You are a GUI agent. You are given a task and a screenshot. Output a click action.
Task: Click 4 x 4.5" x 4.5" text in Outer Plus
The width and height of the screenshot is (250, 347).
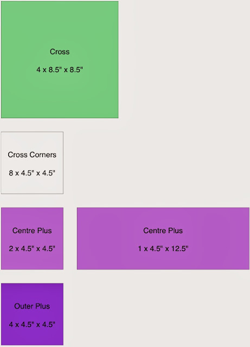point(32,324)
